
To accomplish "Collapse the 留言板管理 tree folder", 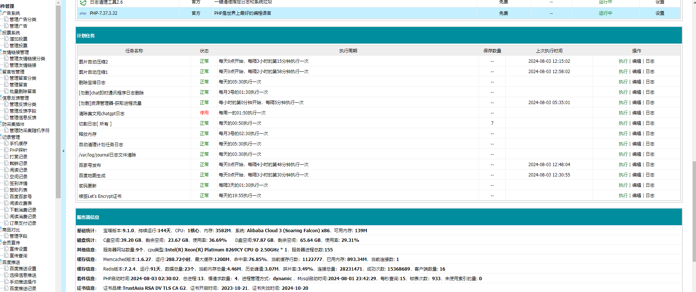I will (x=1, y=71).
